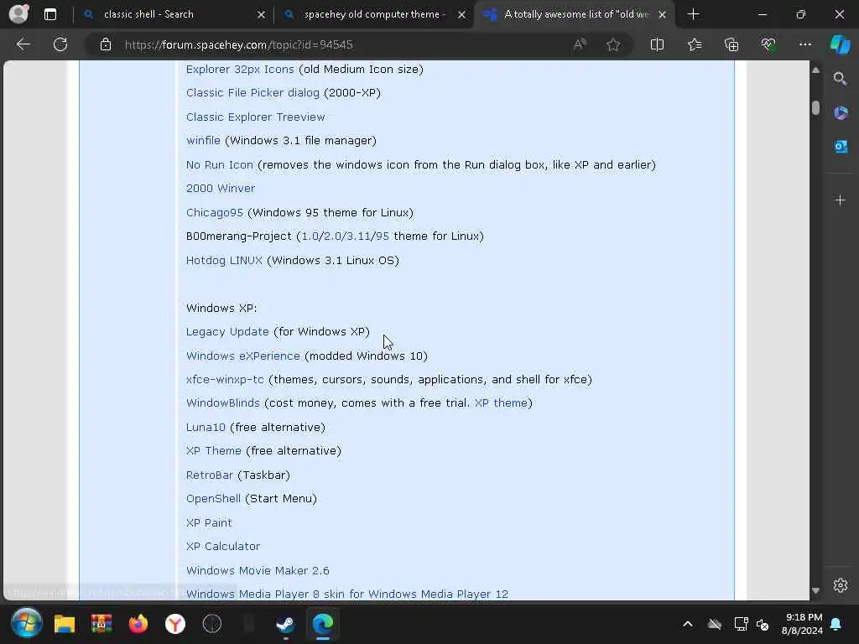Screen dimensions: 859x644
Task: Open the tab actions menu icon
Action: point(50,14)
